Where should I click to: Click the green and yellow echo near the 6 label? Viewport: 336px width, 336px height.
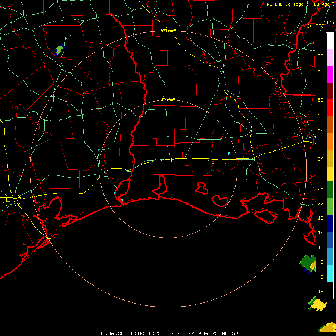click(x=308, y=264)
